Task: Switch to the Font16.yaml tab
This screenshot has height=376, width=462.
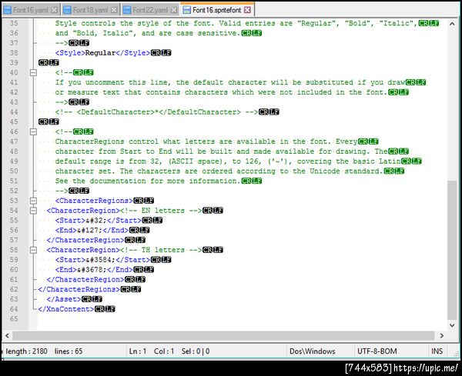Action: [x=31, y=10]
